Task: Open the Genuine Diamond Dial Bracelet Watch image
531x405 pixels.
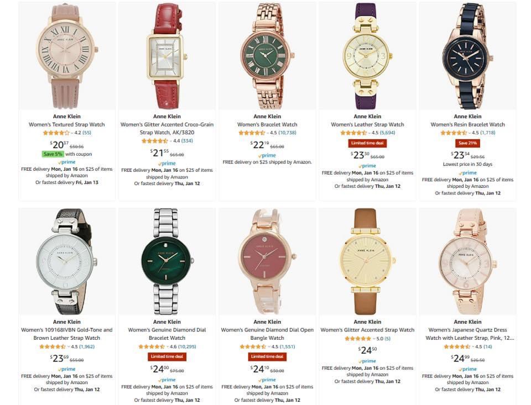Action: [x=167, y=261]
